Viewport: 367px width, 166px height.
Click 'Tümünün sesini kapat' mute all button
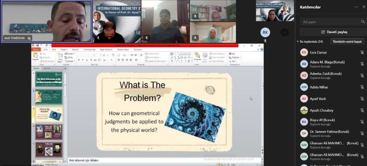click(x=347, y=42)
